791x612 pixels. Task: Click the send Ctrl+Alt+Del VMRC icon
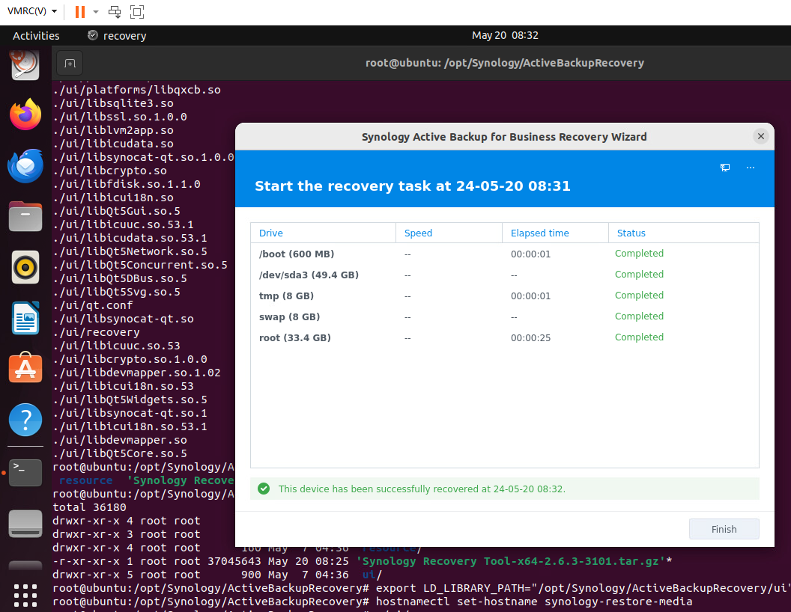[x=115, y=11]
